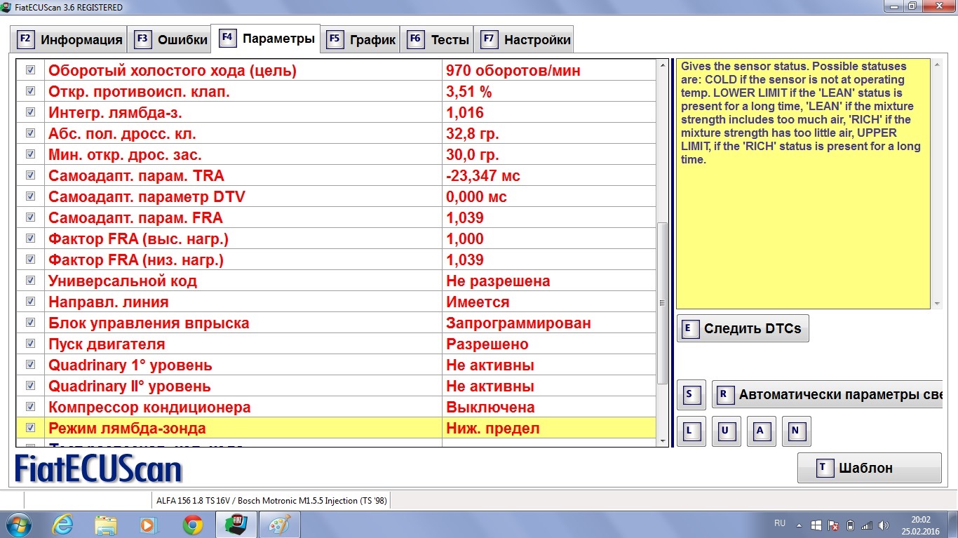
Task: Open the Информация tab
Action: (x=69, y=39)
